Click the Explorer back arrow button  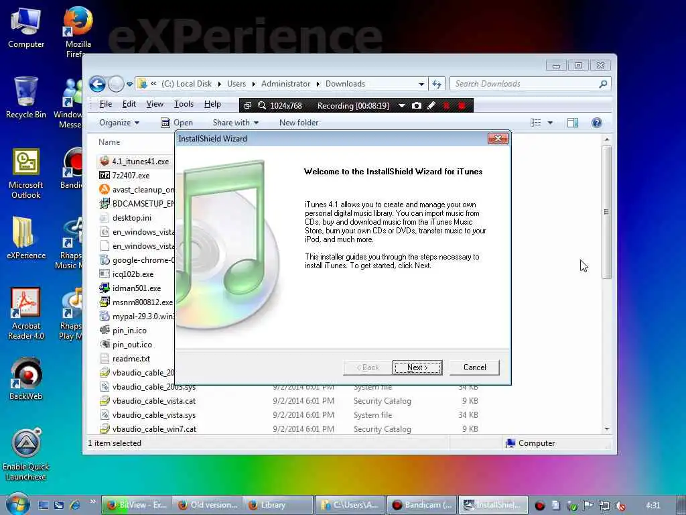coord(98,84)
